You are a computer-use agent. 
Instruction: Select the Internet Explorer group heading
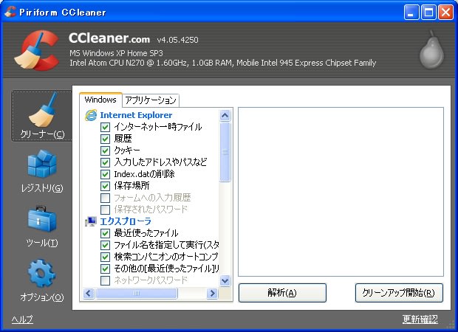136,115
